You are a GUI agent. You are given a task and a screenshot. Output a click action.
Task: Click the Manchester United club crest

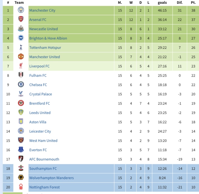click(x=21, y=57)
